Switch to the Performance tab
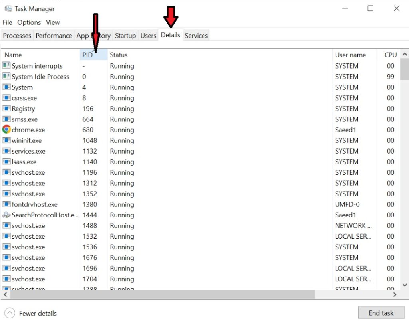 click(54, 36)
